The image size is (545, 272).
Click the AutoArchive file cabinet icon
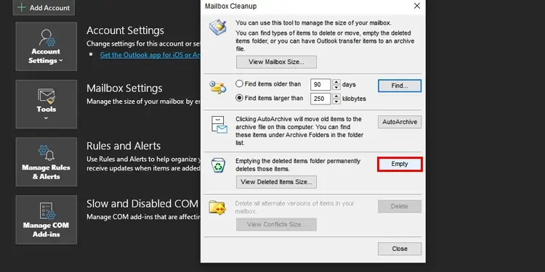click(219, 125)
